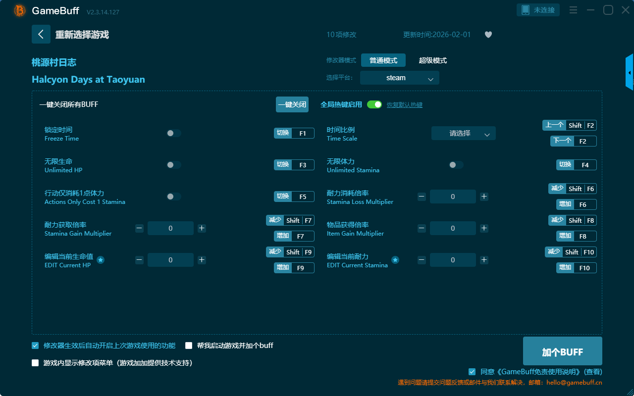Switch to 超级模式 super mode tab
The image size is (634, 396).
click(432, 60)
